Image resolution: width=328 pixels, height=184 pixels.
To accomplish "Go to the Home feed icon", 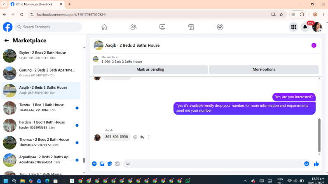I will 104,27.
